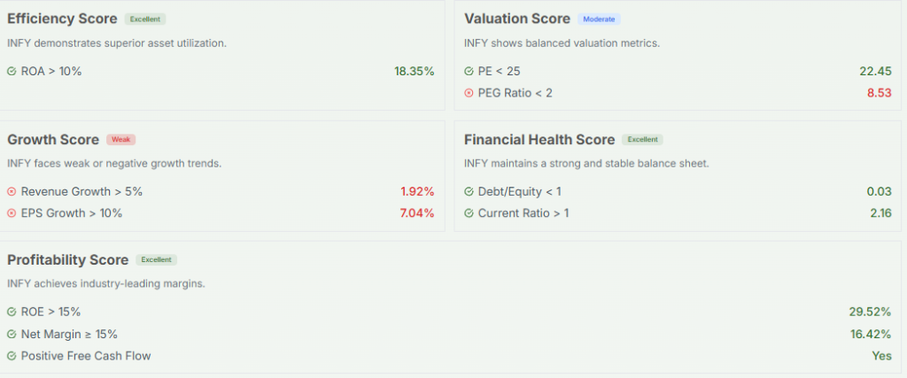
Task: Click the Excellent badge next to Profitability Score
Action: [156, 259]
